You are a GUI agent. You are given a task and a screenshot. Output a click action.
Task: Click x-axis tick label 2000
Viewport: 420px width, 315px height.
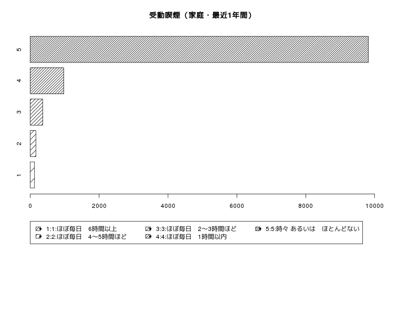[x=99, y=206]
